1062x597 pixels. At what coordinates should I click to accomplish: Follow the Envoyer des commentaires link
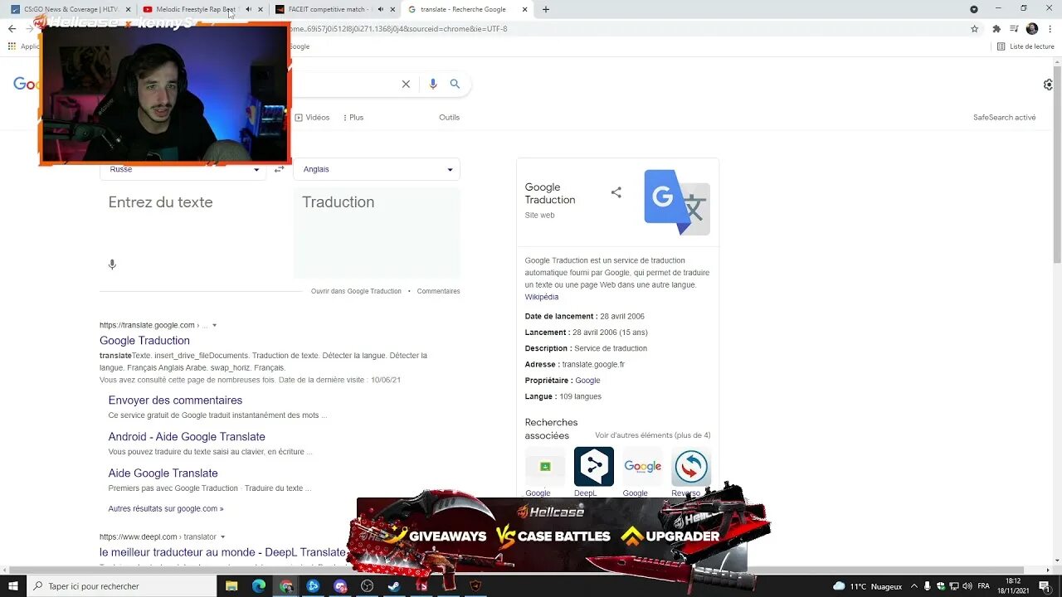(175, 400)
